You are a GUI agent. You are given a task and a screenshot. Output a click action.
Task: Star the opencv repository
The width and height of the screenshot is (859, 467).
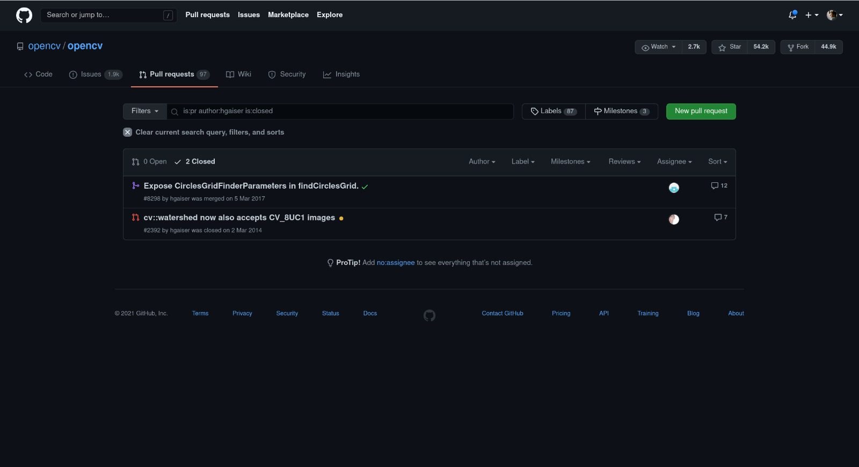pos(730,47)
